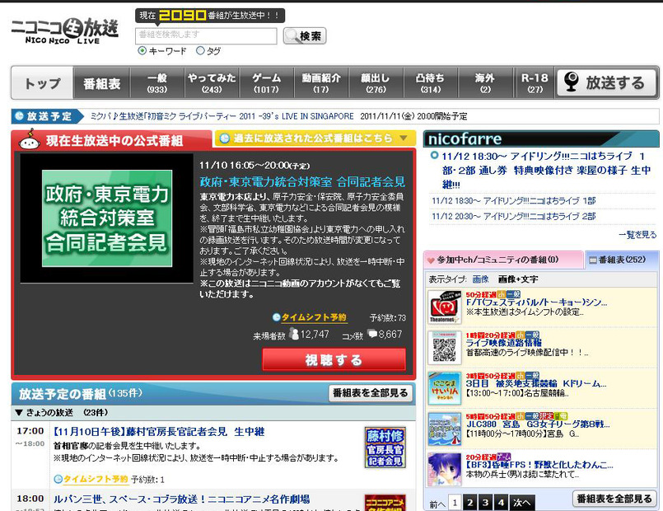This screenshot has height=511, width=663.
Task: Click the comment count speech bubble icon
Action: pyautogui.click(x=372, y=334)
